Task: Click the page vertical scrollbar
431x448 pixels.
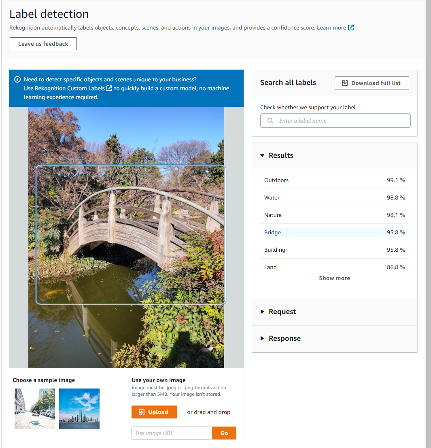Action: pos(429,224)
